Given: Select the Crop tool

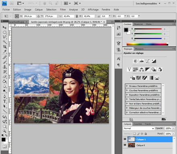Looking at the screenshot, I should tap(5, 47).
